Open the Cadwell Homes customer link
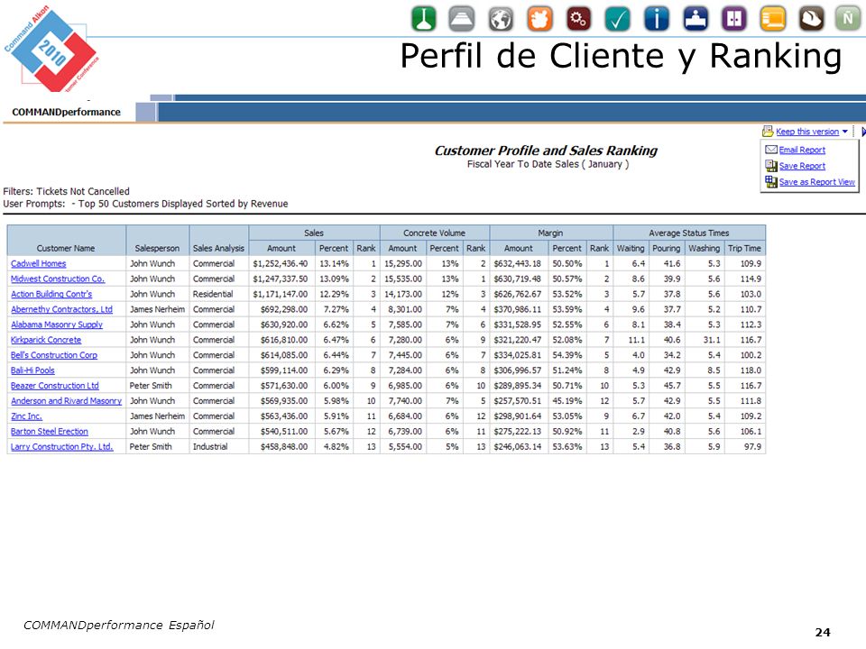The height and width of the screenshot is (649, 866). pos(38,264)
